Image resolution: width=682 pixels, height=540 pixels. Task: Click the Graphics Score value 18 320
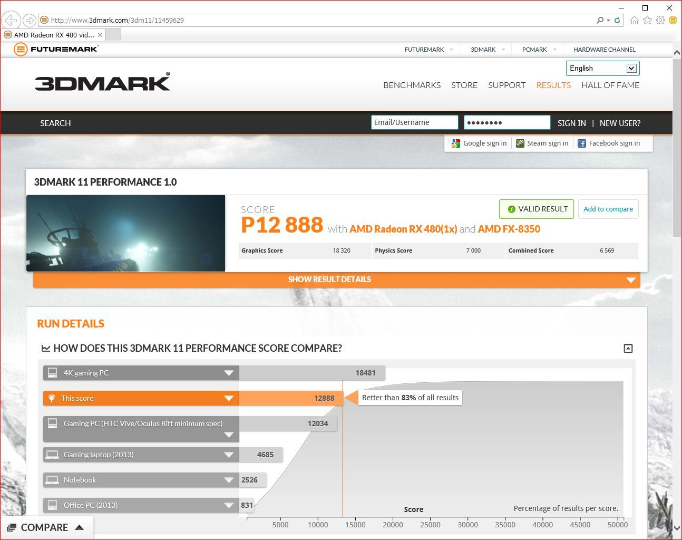tap(342, 250)
